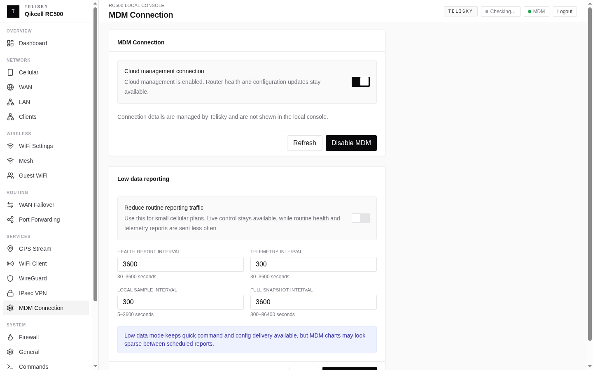Screen dimensions: 593x370
Task: Click the WAN globe icon
Action: tap(10, 87)
